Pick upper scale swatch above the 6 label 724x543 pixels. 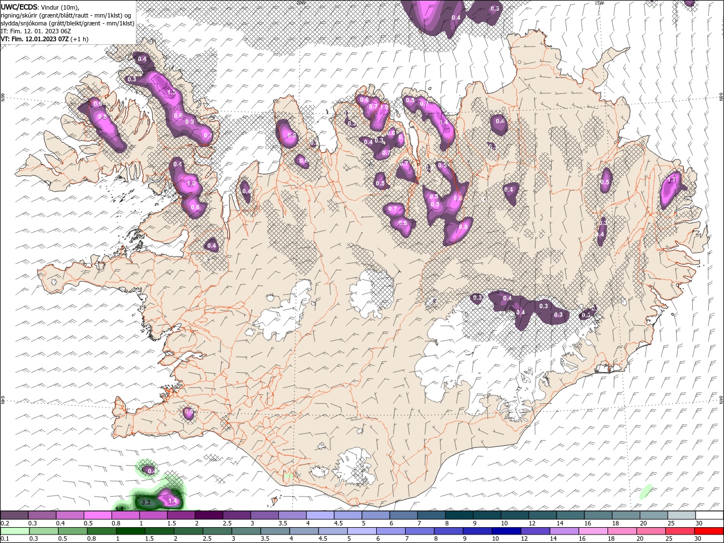[x=403, y=515]
